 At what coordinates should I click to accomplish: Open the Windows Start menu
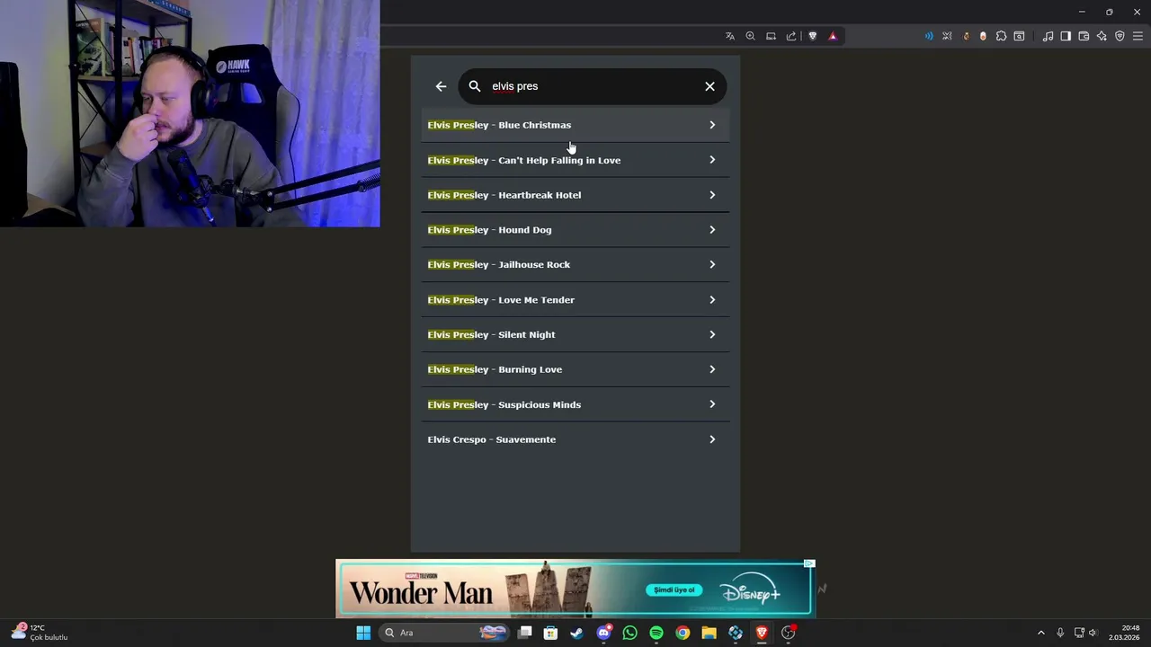pyautogui.click(x=363, y=633)
